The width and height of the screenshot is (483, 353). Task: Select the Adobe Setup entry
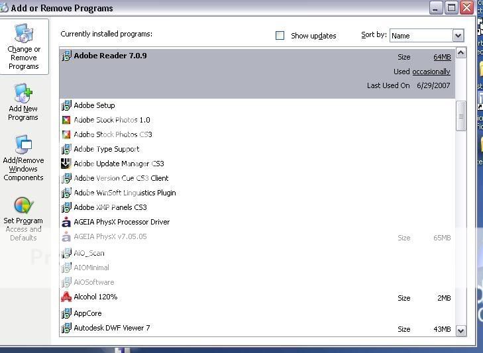[x=257, y=105]
